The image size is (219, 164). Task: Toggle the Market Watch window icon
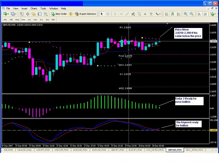[x=21, y=14]
